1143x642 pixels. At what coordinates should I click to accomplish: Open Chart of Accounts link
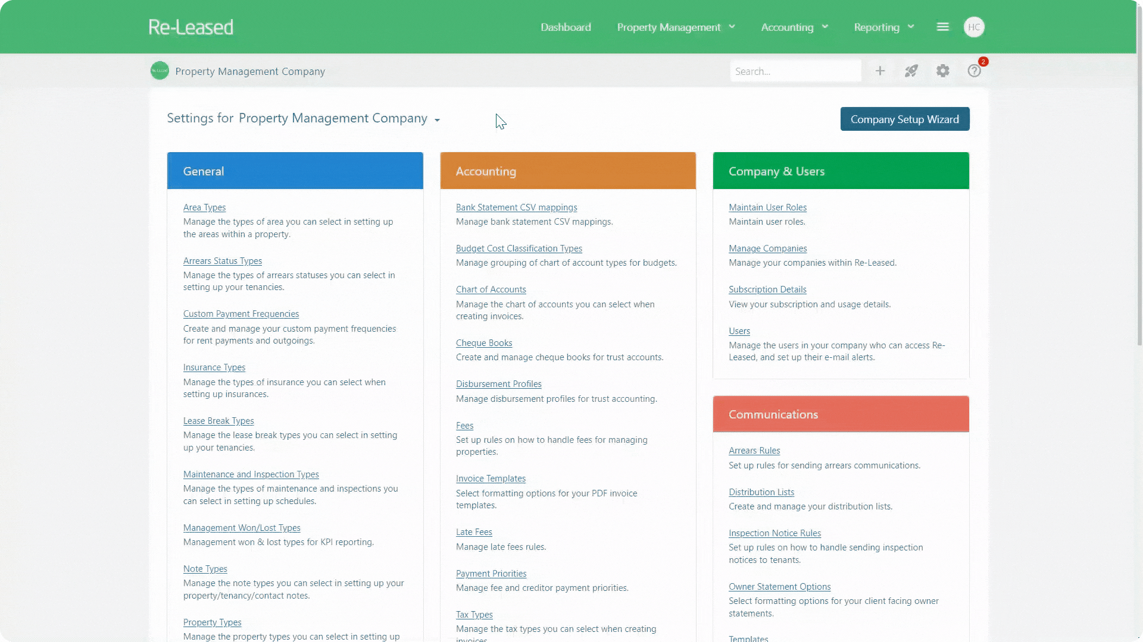click(x=491, y=289)
